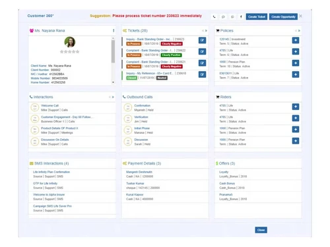Expand first 1000 Pension Plan rider plus

[x=296, y=129]
